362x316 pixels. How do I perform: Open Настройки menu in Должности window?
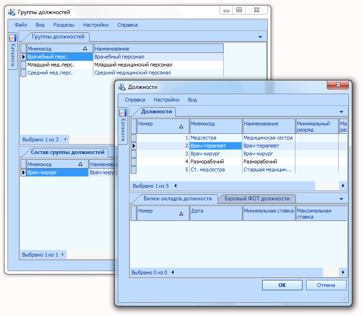point(166,100)
